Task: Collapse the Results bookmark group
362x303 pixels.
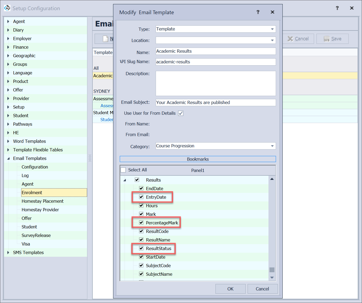Action: click(125, 180)
